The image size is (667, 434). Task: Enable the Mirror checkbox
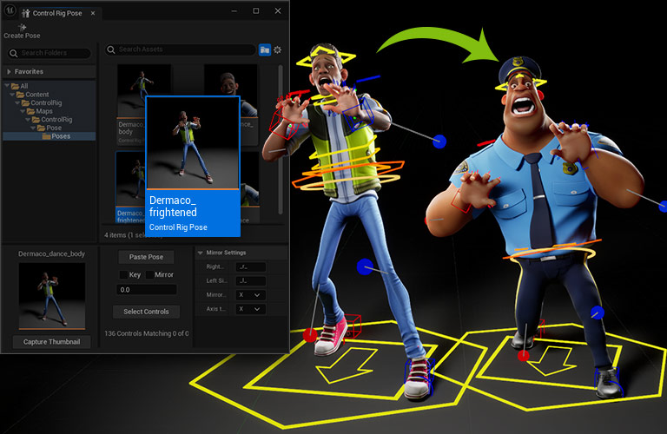point(148,274)
